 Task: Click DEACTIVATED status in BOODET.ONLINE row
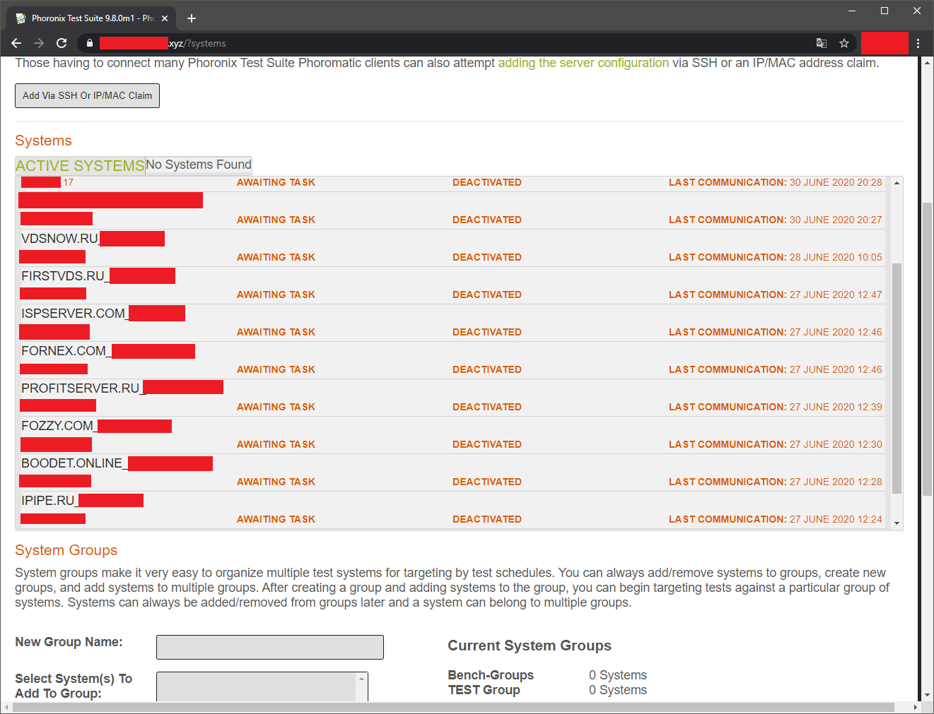pyautogui.click(x=487, y=482)
